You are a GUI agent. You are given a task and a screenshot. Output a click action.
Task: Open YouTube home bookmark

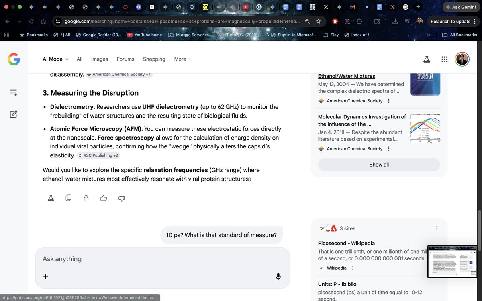click(x=145, y=35)
